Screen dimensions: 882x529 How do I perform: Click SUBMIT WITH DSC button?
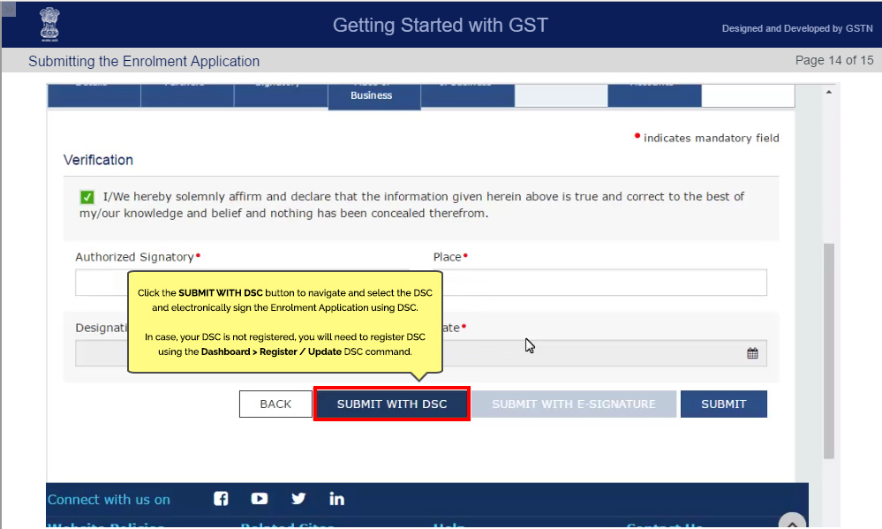[x=391, y=404]
